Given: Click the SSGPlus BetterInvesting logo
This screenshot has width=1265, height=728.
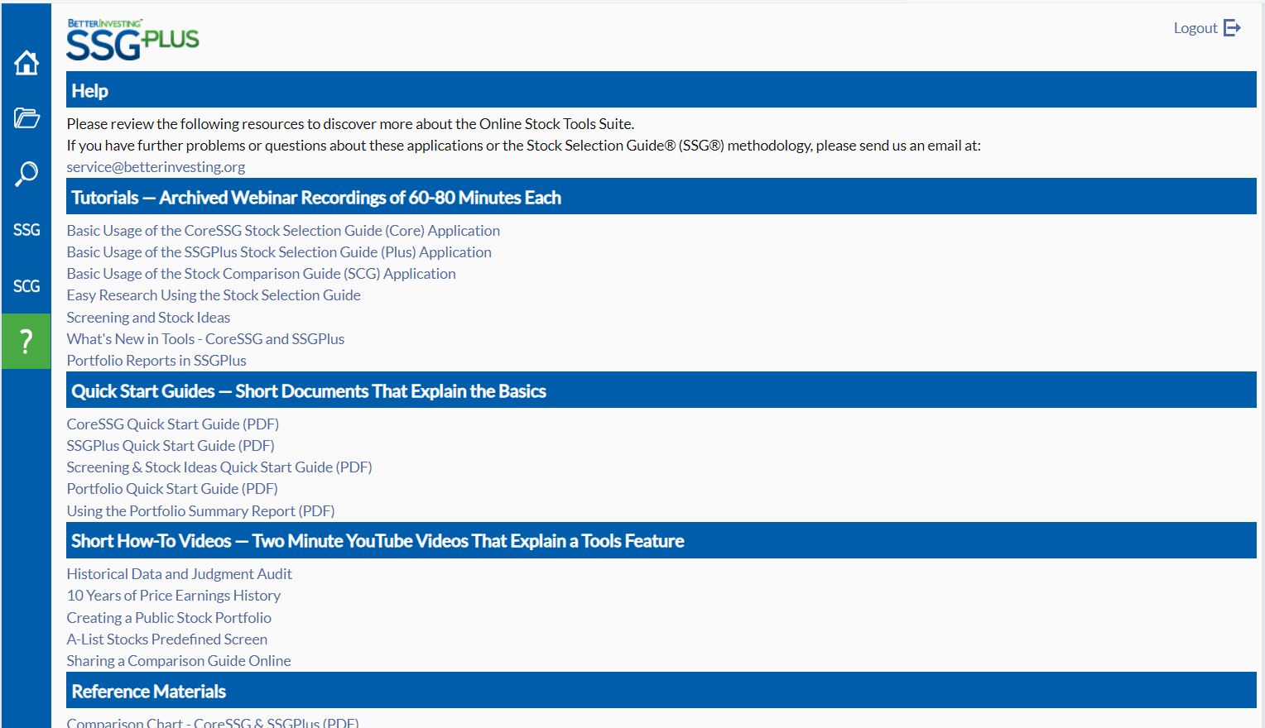Looking at the screenshot, I should (x=132, y=40).
